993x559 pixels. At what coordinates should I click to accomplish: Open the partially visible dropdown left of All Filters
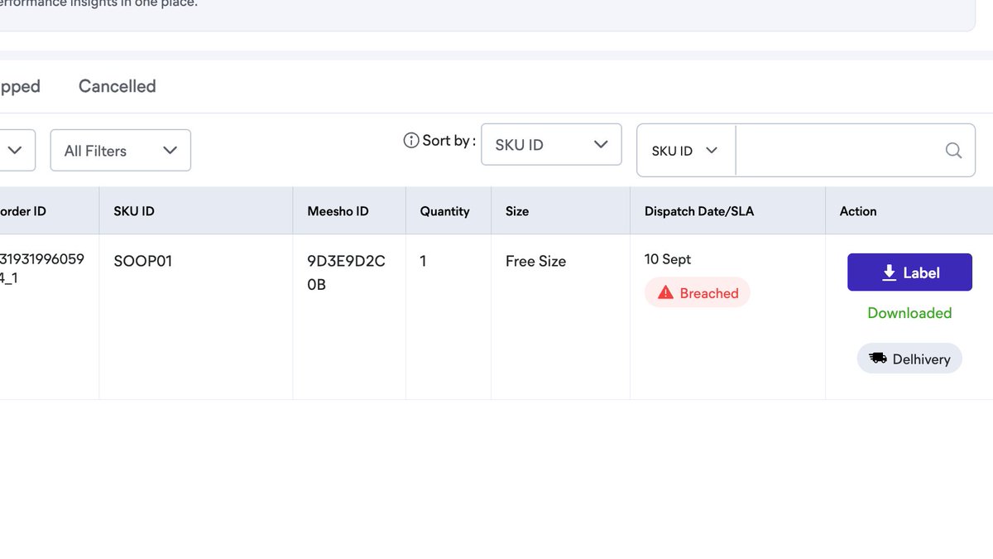click(x=17, y=151)
